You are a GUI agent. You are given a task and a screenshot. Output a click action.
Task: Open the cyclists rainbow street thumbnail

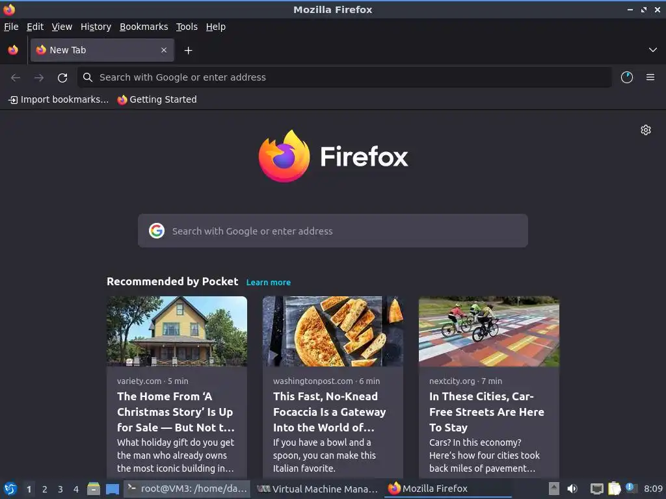point(489,331)
